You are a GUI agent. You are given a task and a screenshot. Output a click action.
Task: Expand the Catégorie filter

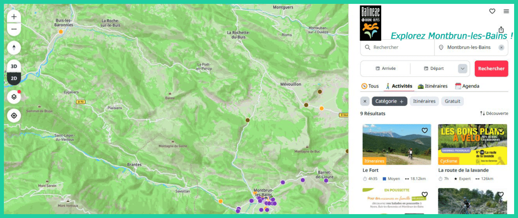(x=389, y=101)
